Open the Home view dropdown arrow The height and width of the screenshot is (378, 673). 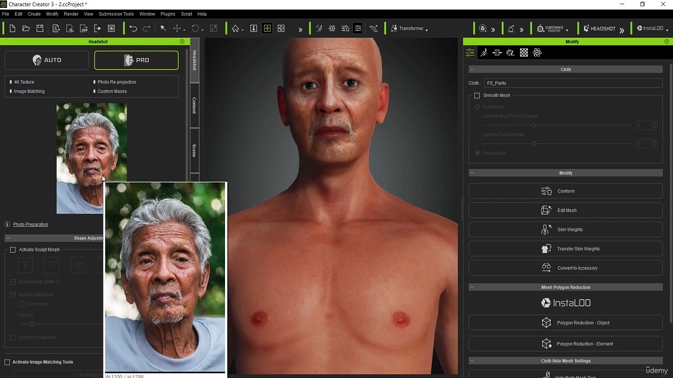pos(242,29)
